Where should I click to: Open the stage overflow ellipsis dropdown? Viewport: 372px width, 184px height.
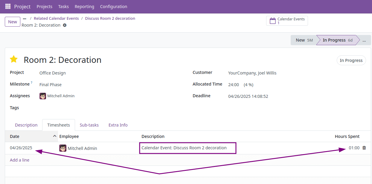pos(364,40)
